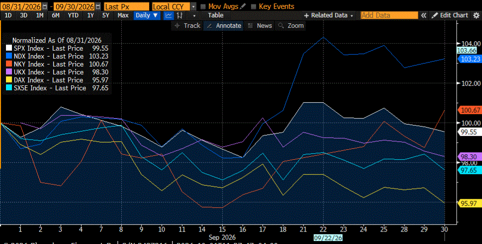Click the 99.55 SPX price axis tag
Viewport: 482px width, 244px height.
point(470,132)
